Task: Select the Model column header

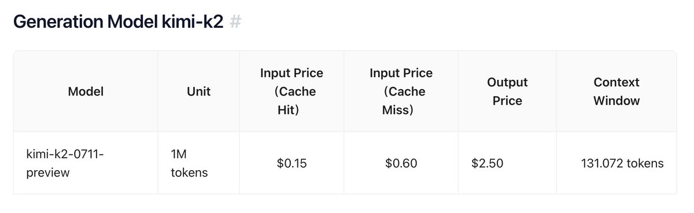Action: coord(86,91)
